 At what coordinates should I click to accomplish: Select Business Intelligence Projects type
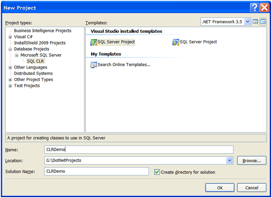point(43,31)
